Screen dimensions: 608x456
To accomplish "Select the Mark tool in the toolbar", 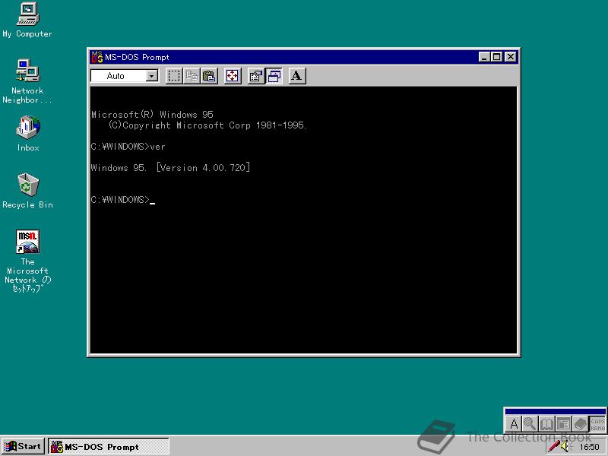I will (174, 75).
